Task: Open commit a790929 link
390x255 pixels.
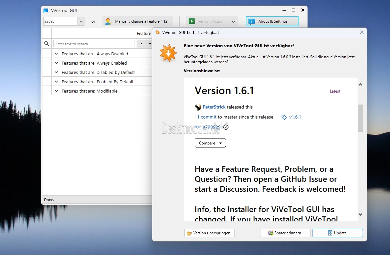Action: click(211, 127)
